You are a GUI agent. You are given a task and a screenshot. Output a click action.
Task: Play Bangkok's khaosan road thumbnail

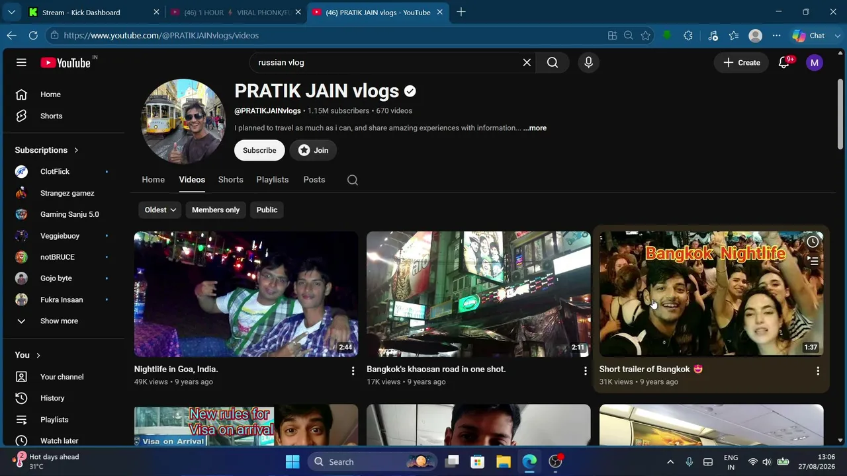[x=478, y=294]
